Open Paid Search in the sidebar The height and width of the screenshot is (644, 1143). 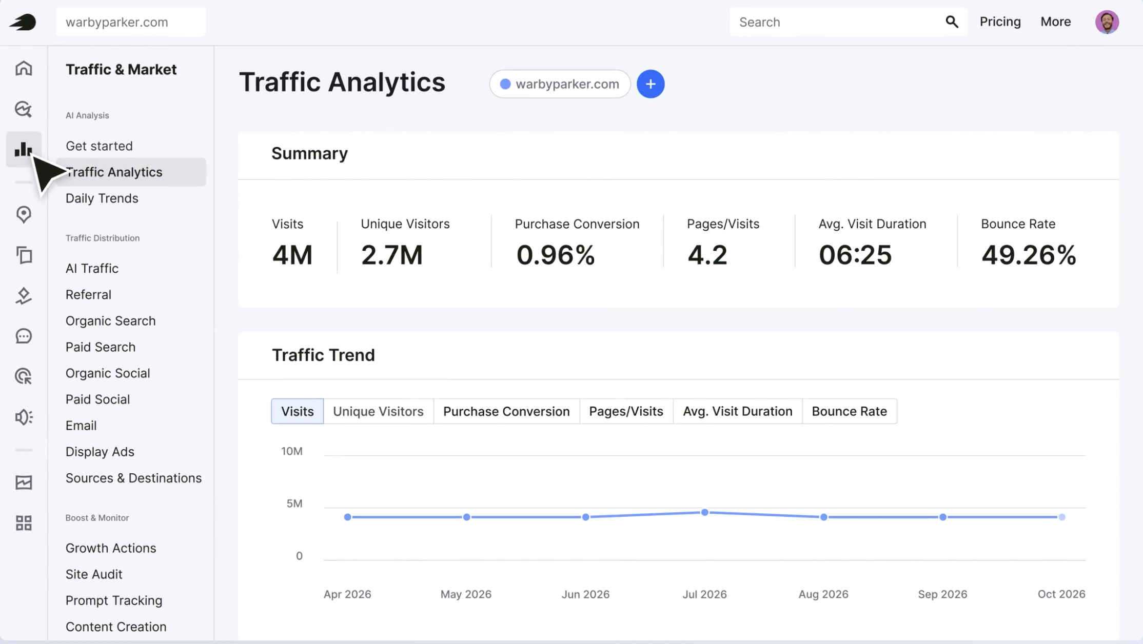[100, 347]
